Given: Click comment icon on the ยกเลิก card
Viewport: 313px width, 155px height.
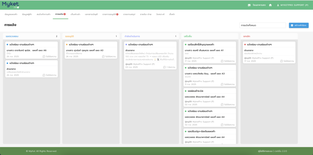Looking at the screenshot, I should click(282, 61).
